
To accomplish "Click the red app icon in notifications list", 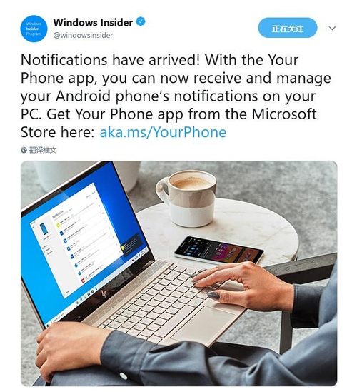I will [83, 280].
